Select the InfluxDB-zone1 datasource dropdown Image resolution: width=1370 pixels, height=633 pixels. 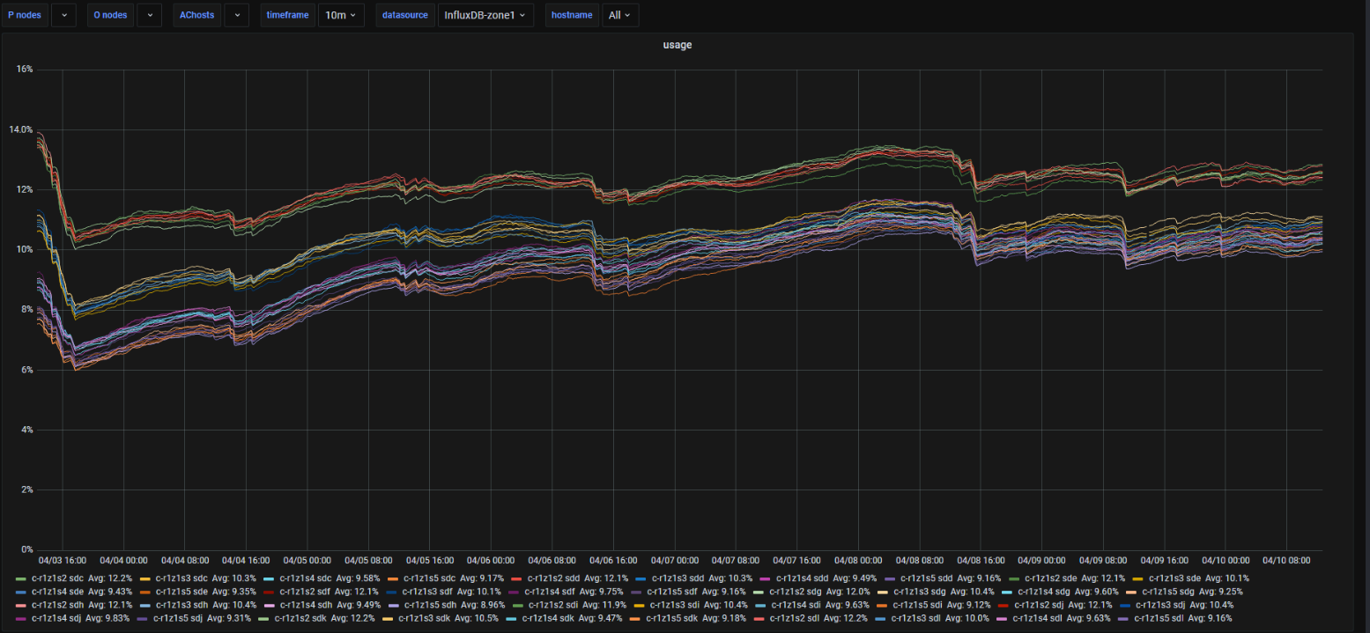tap(485, 15)
